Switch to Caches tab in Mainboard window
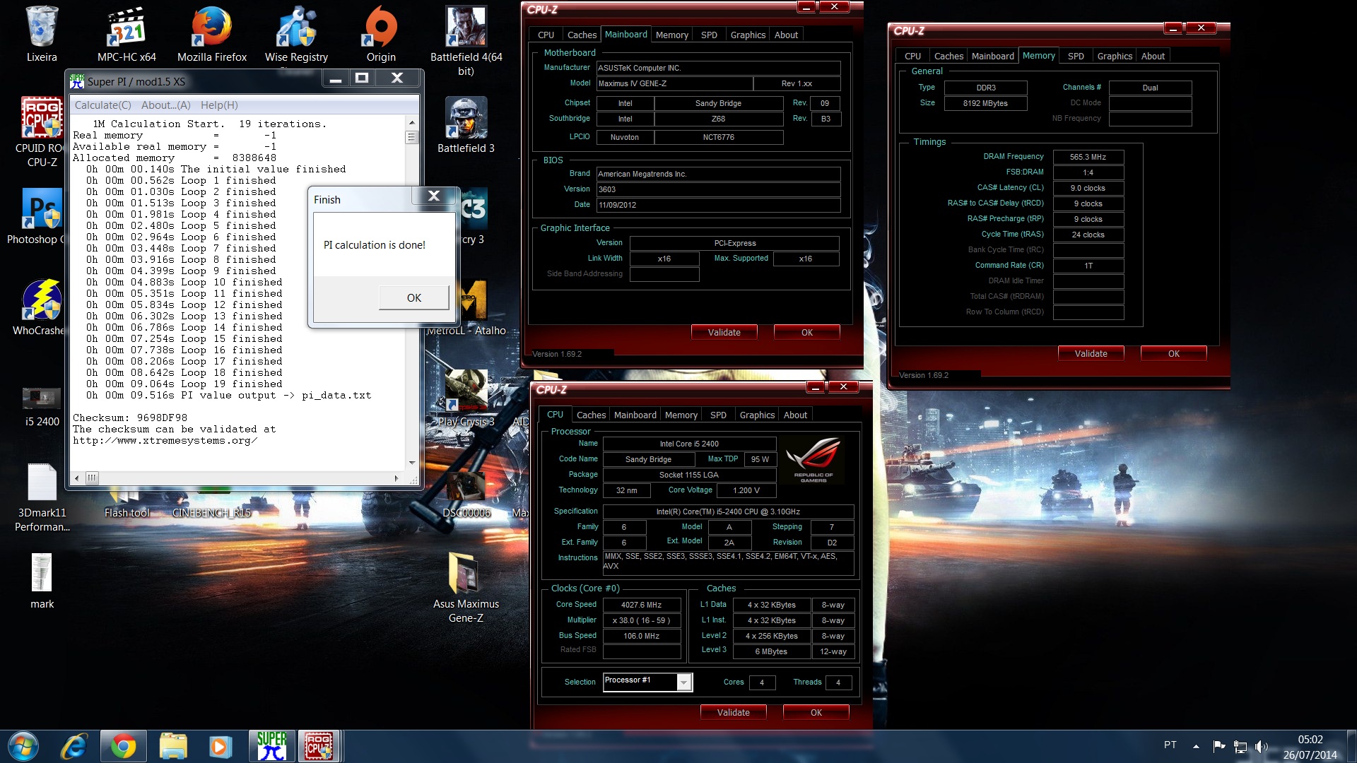The height and width of the screenshot is (763, 1357). 582,35
